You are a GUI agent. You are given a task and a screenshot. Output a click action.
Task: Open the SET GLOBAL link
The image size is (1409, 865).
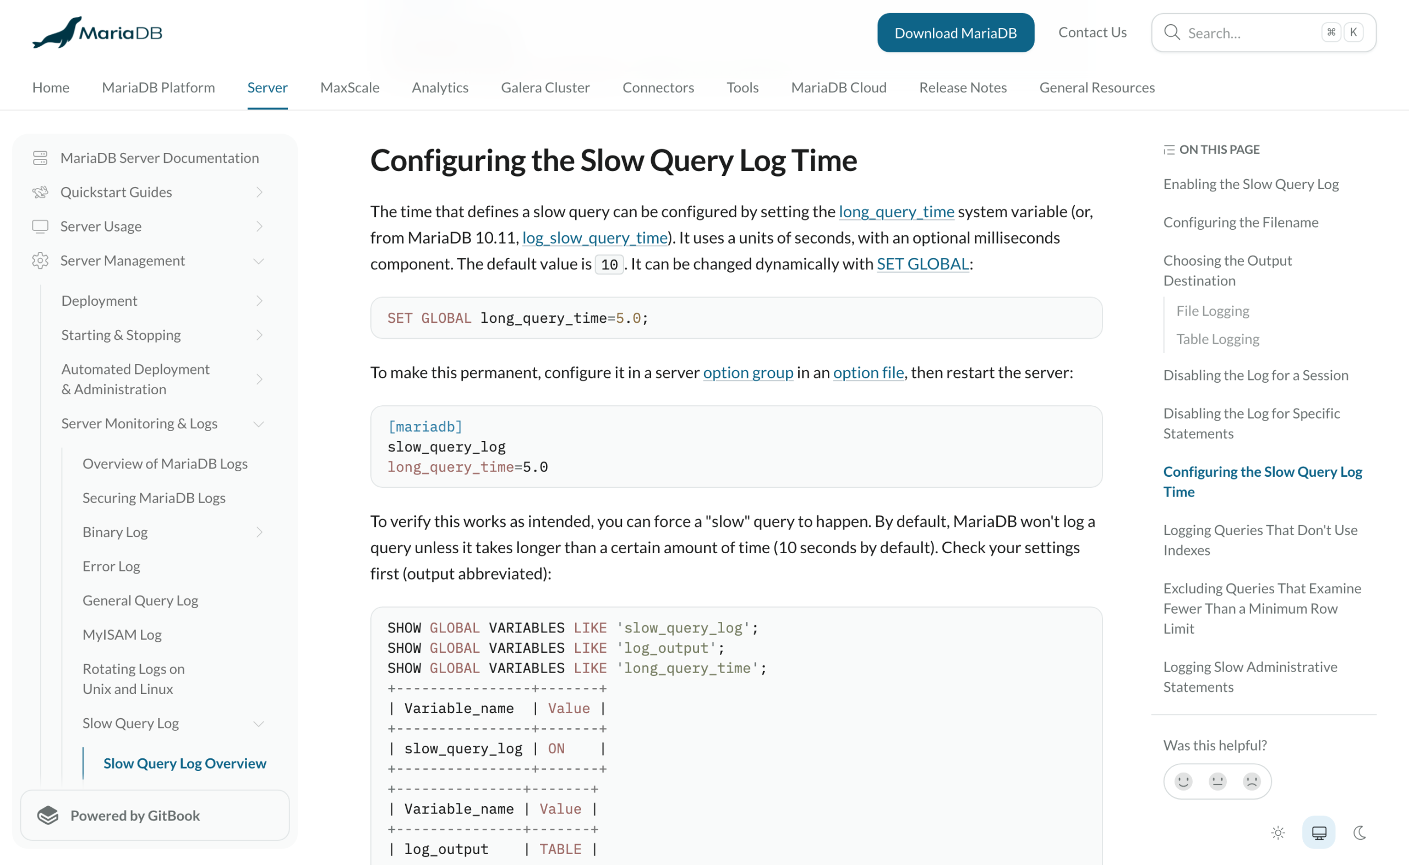(x=923, y=264)
